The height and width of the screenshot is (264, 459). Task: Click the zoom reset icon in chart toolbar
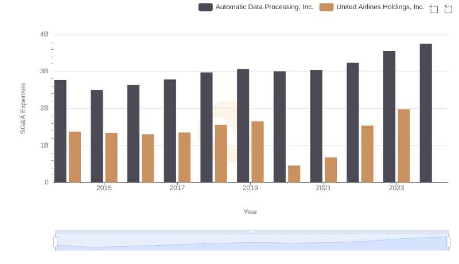tap(448, 9)
